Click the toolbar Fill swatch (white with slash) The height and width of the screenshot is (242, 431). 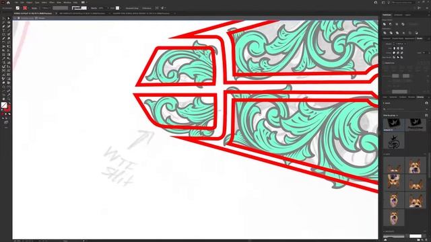[4, 105]
